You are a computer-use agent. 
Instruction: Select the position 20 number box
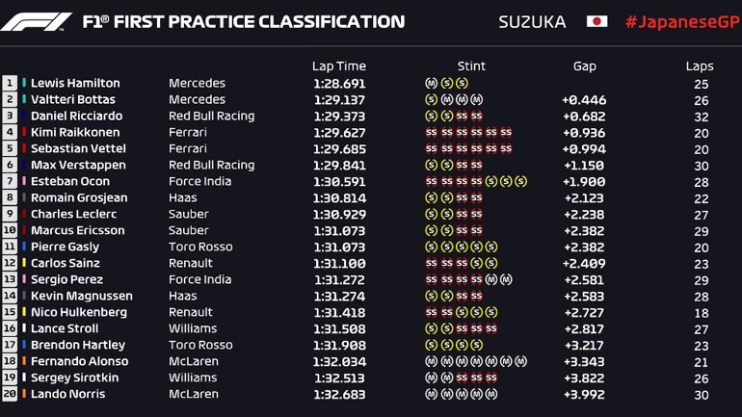point(11,394)
